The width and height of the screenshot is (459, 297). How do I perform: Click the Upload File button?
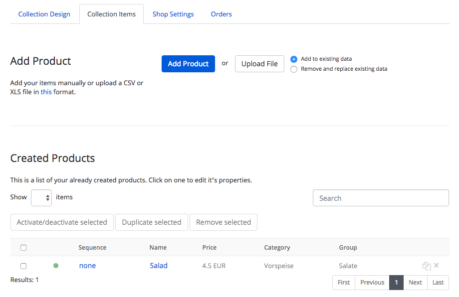259,64
